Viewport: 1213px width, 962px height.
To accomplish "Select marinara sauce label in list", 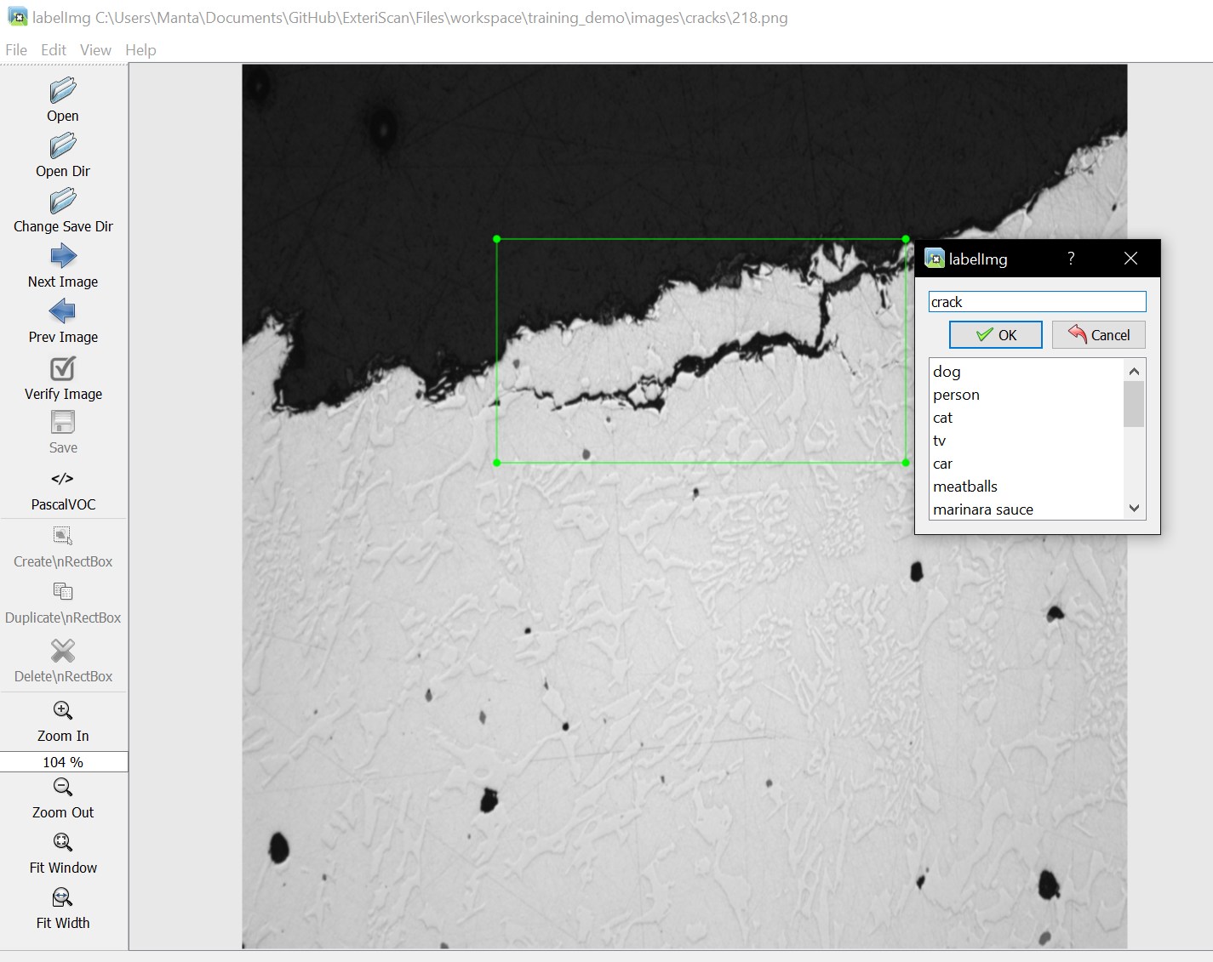I will 1027,509.
